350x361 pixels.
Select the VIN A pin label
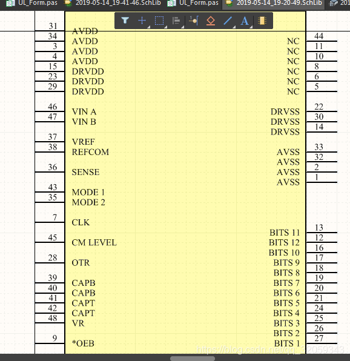[x=84, y=111]
